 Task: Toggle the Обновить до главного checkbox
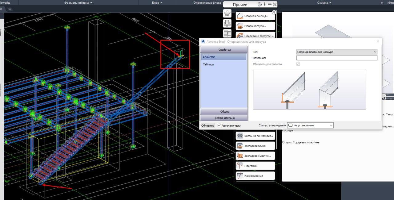298,64
